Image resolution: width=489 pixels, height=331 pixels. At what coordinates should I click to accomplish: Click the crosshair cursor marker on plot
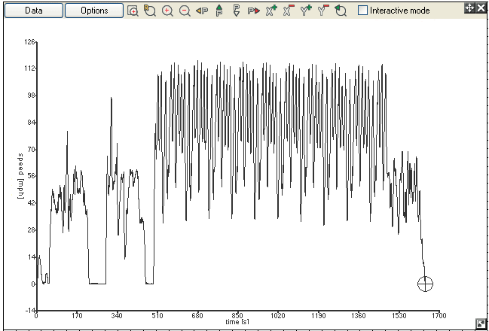tap(426, 284)
